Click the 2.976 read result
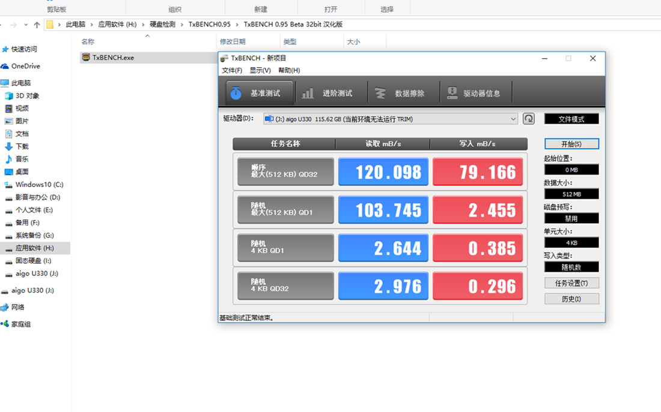Screen dimensions: 661x412 coord(383,285)
